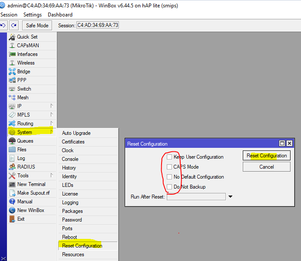This screenshot has width=301, height=261.
Task: Select Reset Configuration submenu entry
Action: [88, 246]
